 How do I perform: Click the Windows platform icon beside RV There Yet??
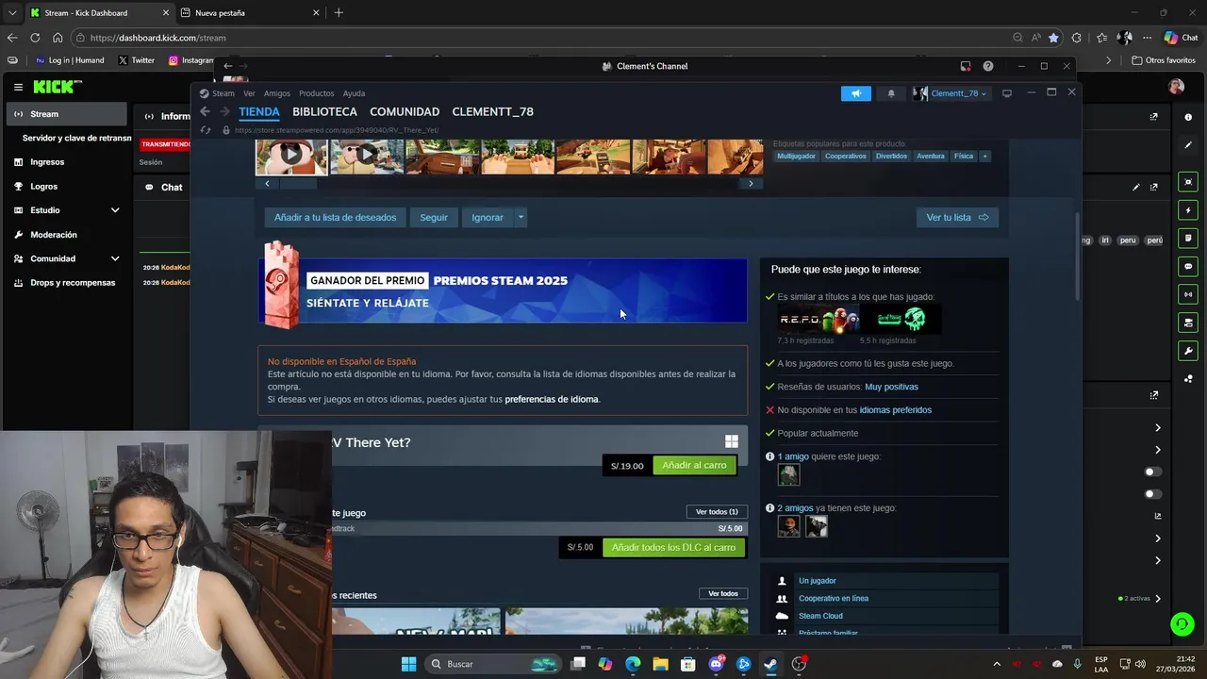click(x=731, y=441)
